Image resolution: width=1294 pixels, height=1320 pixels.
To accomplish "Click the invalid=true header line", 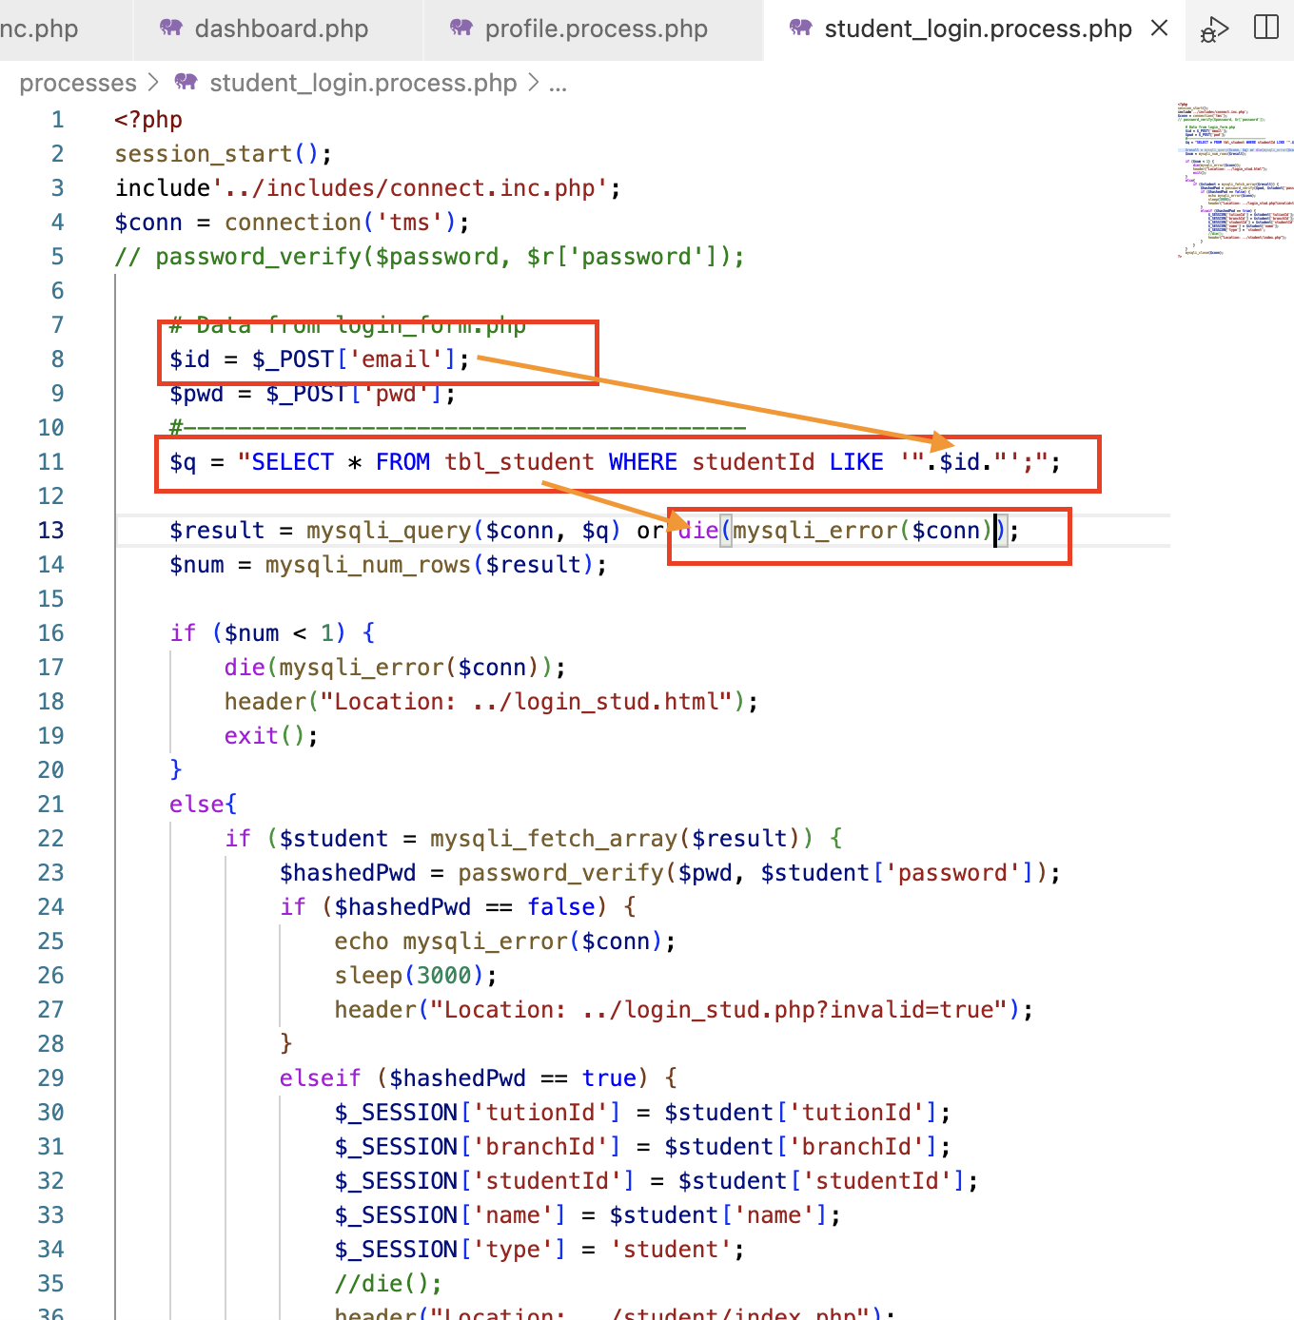I will pos(683,1010).
